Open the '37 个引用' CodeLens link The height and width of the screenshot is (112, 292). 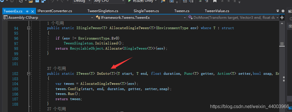[56, 68]
